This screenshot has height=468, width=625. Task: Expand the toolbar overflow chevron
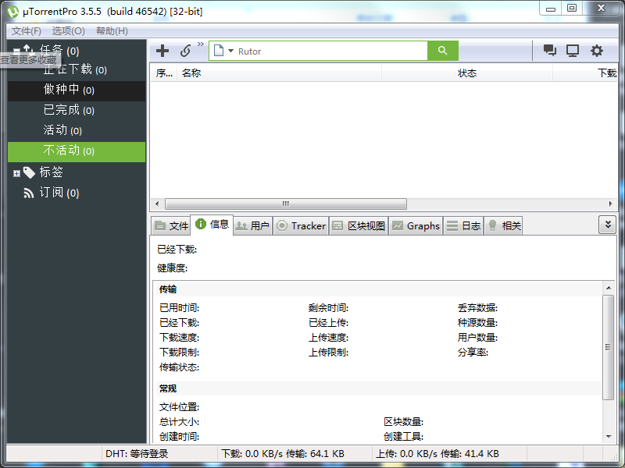coord(201,44)
